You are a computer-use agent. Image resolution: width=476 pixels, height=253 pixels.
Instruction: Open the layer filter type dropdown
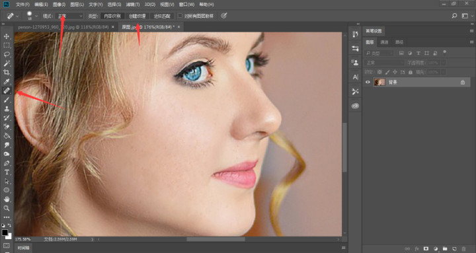(x=379, y=53)
